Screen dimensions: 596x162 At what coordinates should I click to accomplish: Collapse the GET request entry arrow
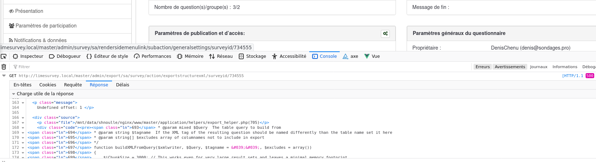(x=4, y=76)
